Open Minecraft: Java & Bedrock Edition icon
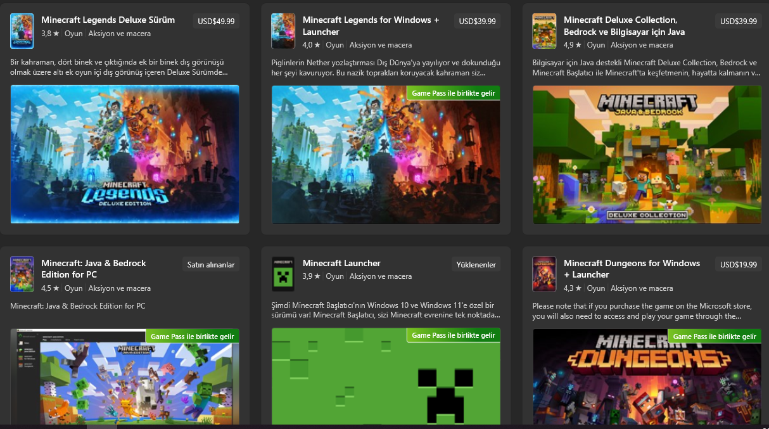Image resolution: width=769 pixels, height=429 pixels. pyautogui.click(x=22, y=274)
